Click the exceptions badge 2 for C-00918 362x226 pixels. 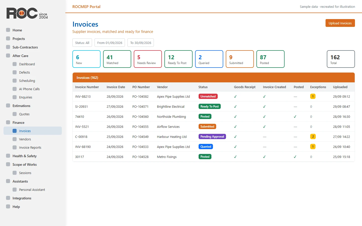[313, 137]
